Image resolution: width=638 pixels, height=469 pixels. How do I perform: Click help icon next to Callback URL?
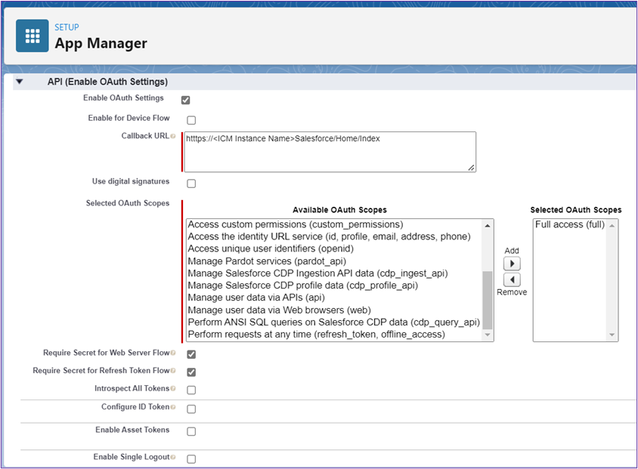tap(173, 137)
